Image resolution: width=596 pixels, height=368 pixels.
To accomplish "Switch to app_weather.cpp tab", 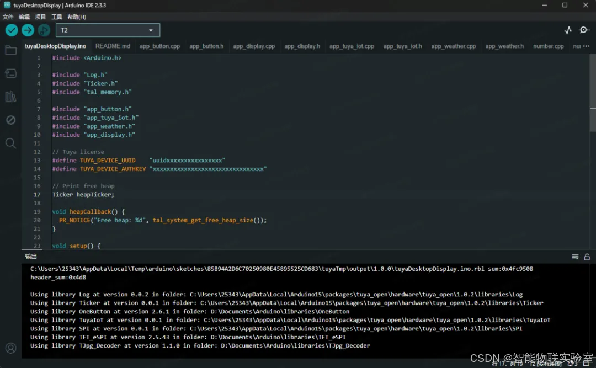I will [454, 46].
